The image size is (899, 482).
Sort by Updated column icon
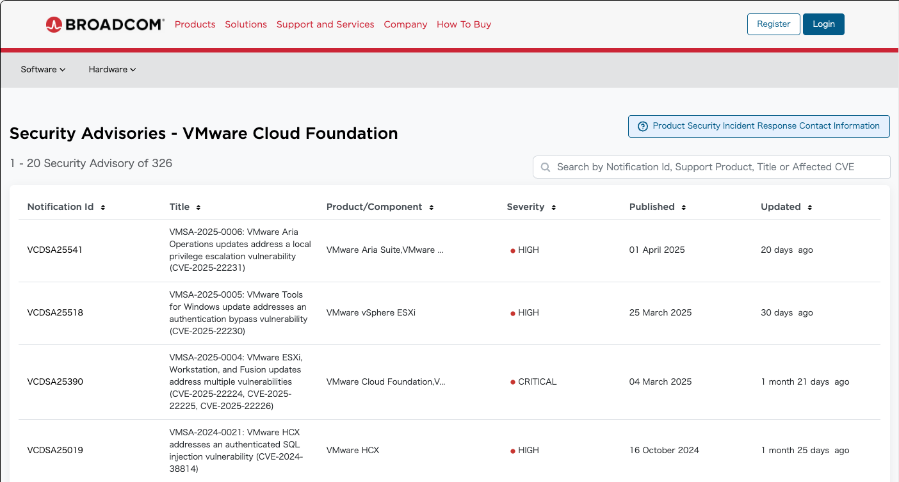coord(810,207)
